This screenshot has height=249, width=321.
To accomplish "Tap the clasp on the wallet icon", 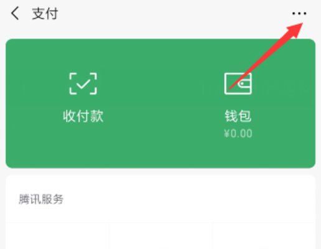I will click(244, 84).
